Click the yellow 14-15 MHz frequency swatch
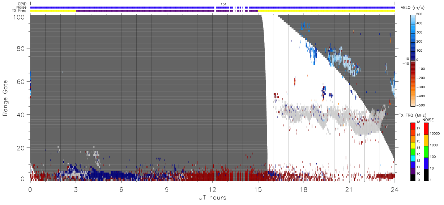444x205 pixels. point(413,145)
